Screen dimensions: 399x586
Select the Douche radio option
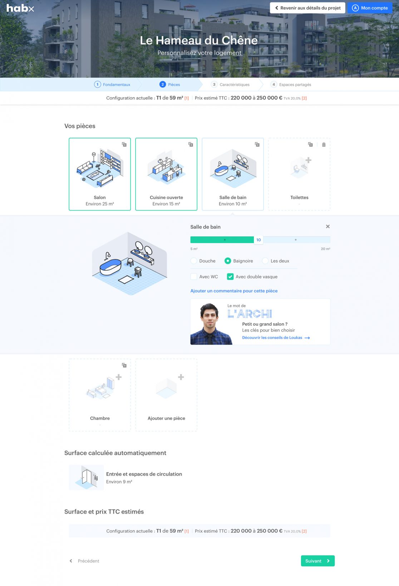[194, 261]
